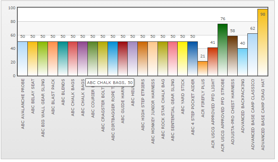Select the red-orange ACR USCG APPROVED PFD LIGHT bar
The height and width of the screenshot is (162, 278).
(213, 62)
